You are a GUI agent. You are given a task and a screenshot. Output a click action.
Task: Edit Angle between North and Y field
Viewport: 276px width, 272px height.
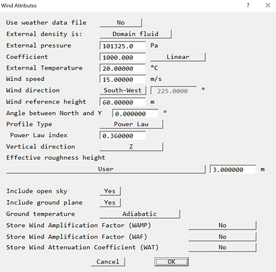[135, 114]
